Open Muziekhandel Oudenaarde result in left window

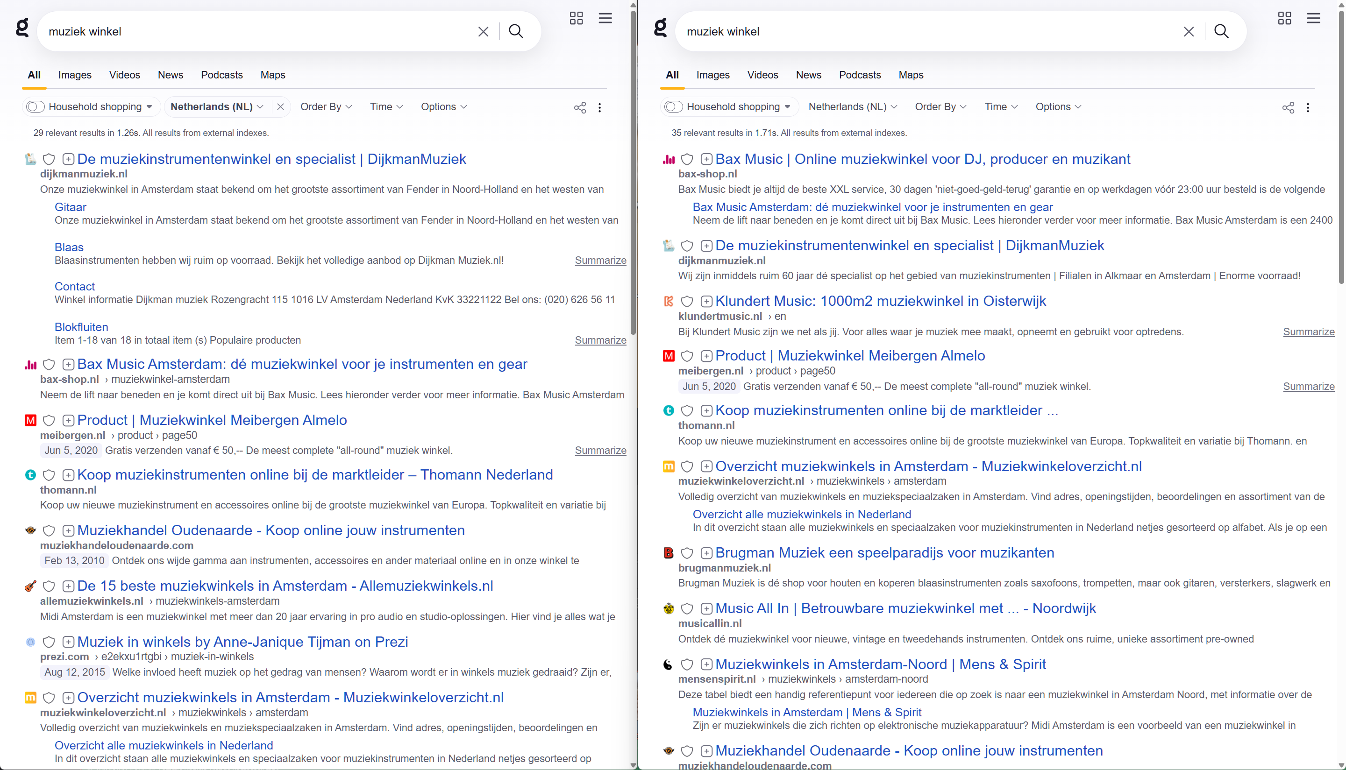271,530
